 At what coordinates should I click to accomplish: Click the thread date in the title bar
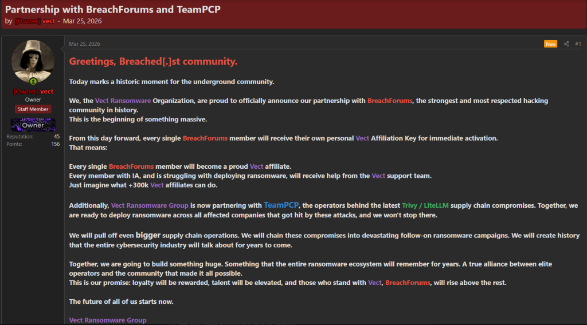click(x=83, y=21)
